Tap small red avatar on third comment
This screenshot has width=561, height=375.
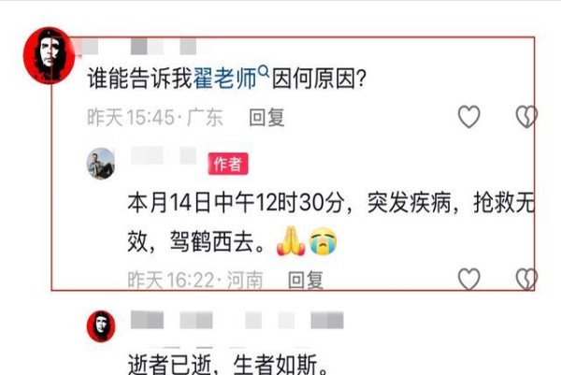[x=101, y=326]
